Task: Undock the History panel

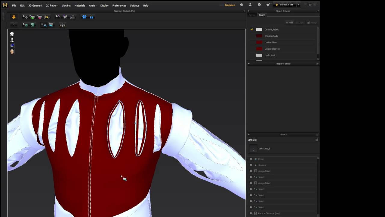Action: (317, 134)
